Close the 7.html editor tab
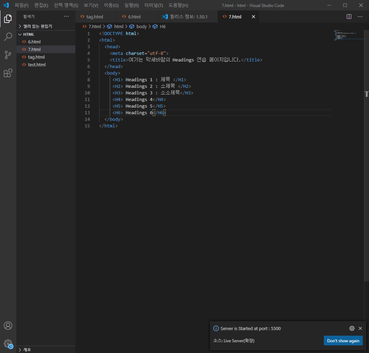369x353 pixels. [253, 17]
